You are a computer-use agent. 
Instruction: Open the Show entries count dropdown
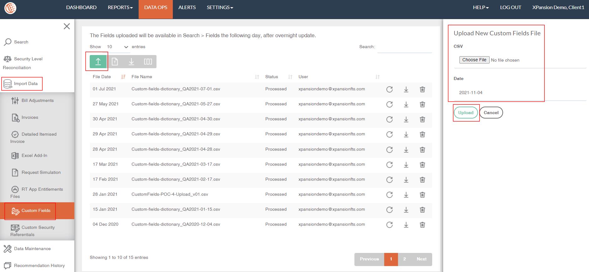point(117,47)
